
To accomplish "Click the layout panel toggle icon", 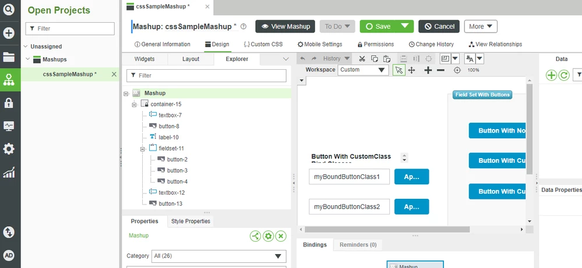I will [x=445, y=59].
